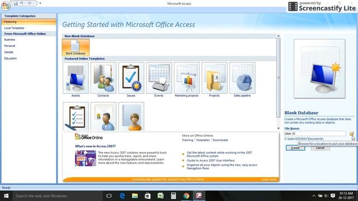Open the Windows Start button
Screen dimensions: 358x201
coord(6,196)
